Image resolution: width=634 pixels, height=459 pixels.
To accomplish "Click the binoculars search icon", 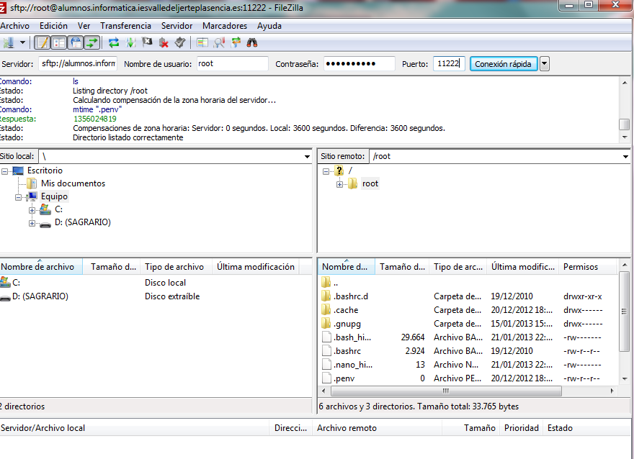I will (x=252, y=42).
